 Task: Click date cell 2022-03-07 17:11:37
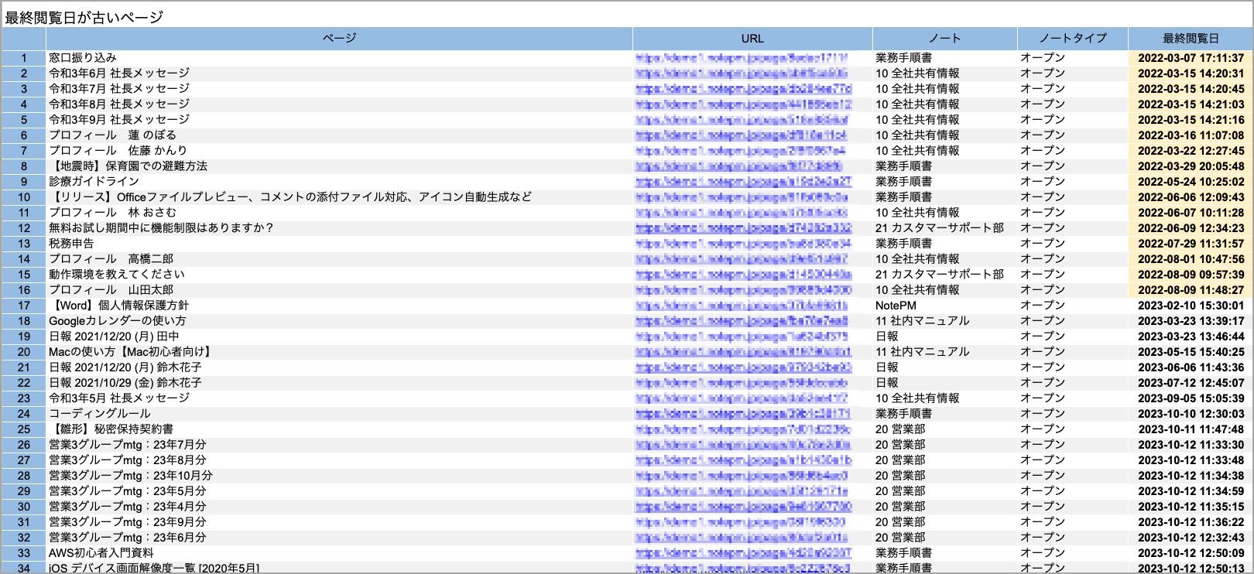(1191, 58)
